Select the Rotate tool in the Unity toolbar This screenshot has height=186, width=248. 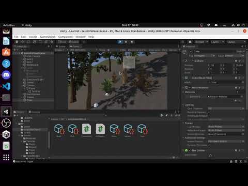28,42
